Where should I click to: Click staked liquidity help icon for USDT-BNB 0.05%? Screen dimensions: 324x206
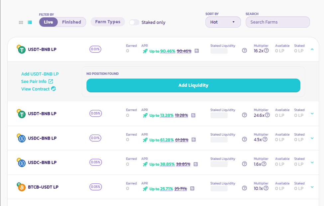245,115
